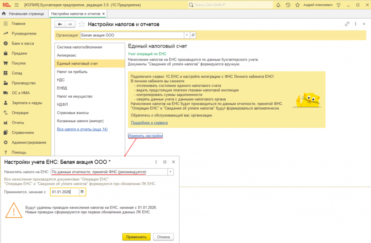Switch to the Начальная страница tab

tap(24, 14)
